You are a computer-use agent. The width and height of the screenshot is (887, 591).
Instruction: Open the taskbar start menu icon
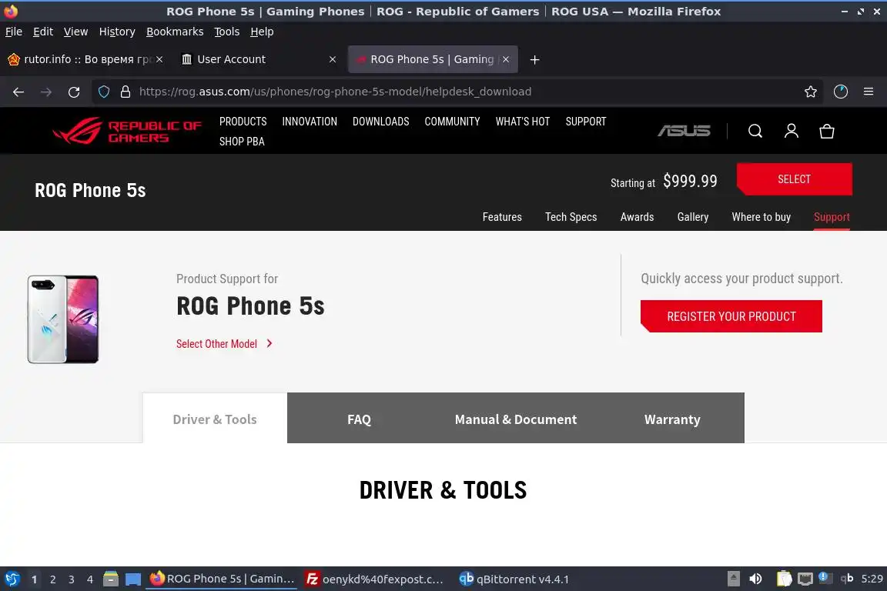(12, 579)
